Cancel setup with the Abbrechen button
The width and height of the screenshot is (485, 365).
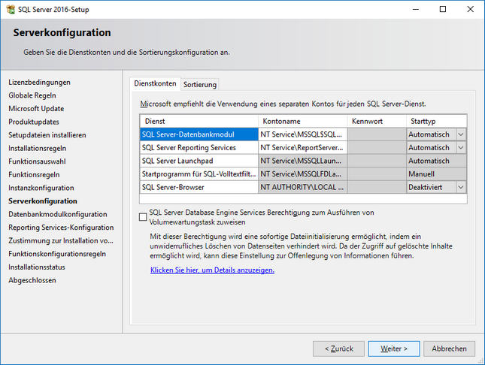coord(449,348)
